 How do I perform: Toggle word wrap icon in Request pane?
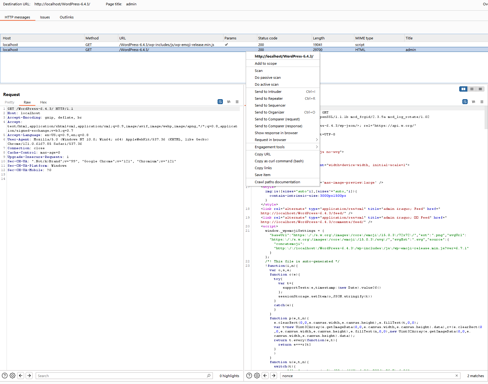pyautogui.click(x=220, y=102)
